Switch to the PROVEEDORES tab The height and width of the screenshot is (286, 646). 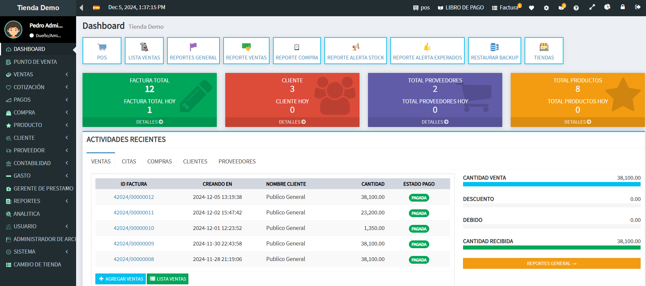click(237, 161)
